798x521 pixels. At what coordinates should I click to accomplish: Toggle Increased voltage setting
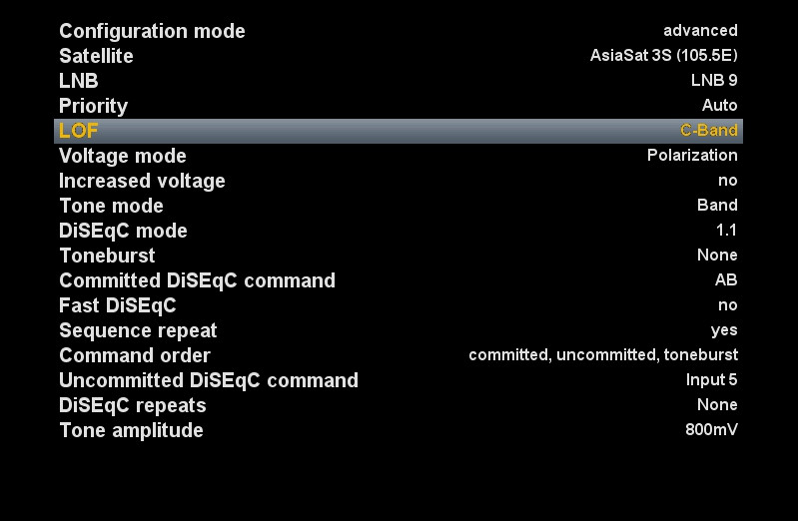(399, 181)
